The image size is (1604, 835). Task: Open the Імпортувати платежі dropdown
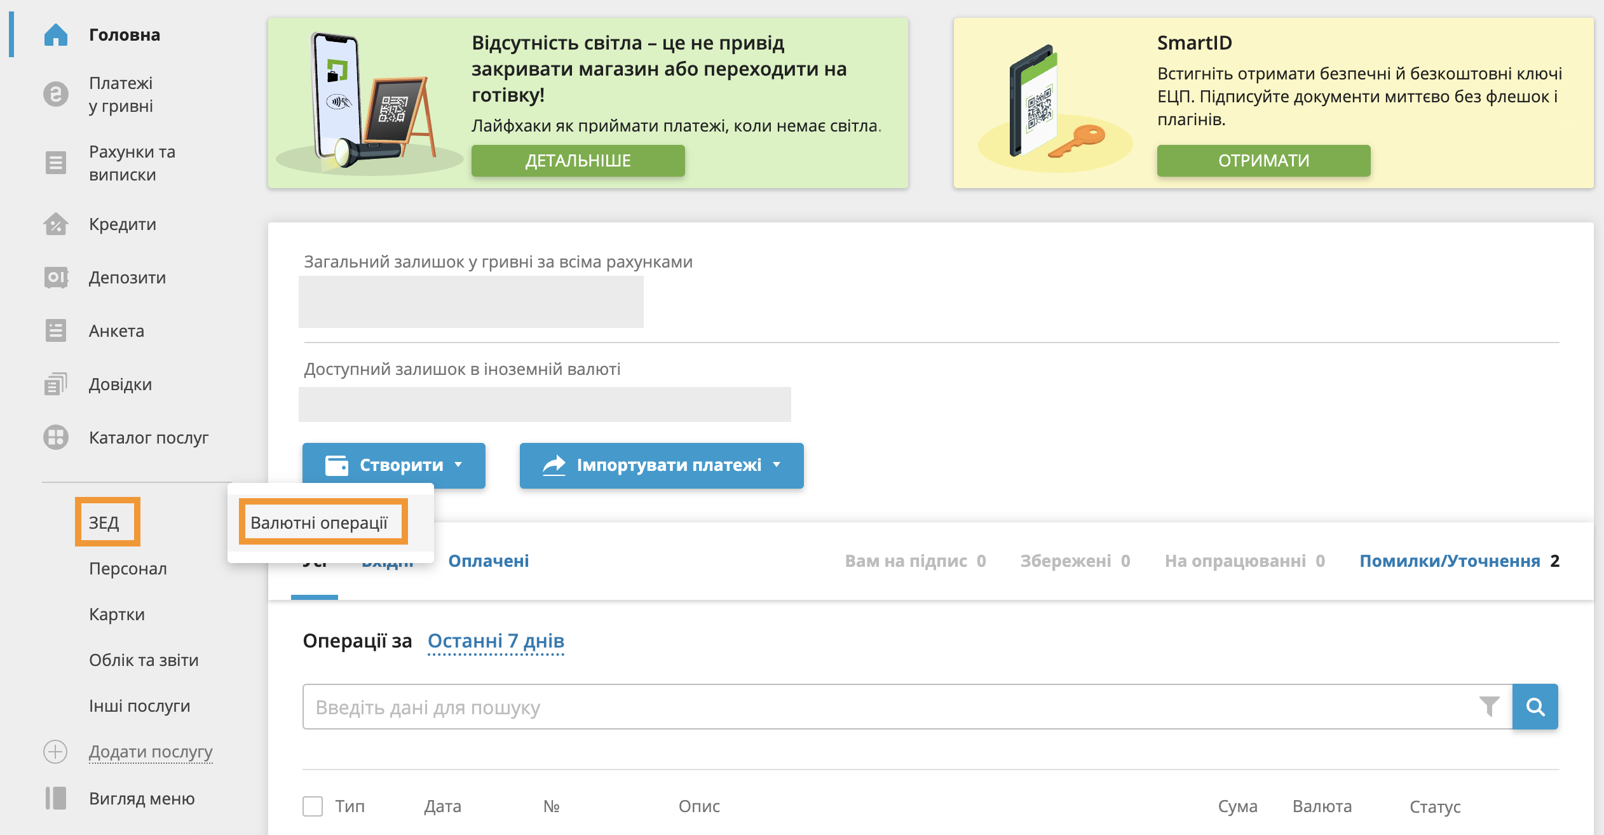tap(661, 466)
